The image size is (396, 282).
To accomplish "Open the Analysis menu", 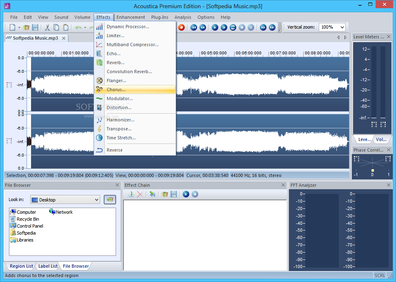I will (183, 17).
